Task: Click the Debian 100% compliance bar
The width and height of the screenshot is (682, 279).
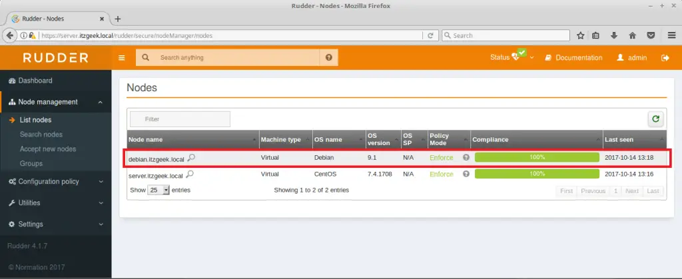Action: click(x=537, y=158)
